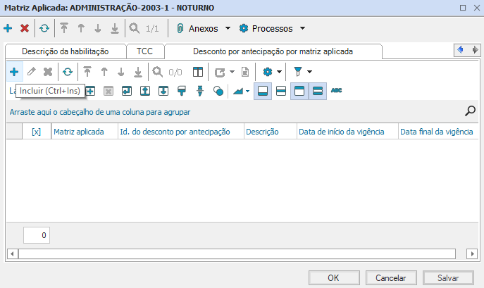Click the Incluir plus icon in the inner toolbar
Viewport: 484px width, 288px height.
coord(14,72)
